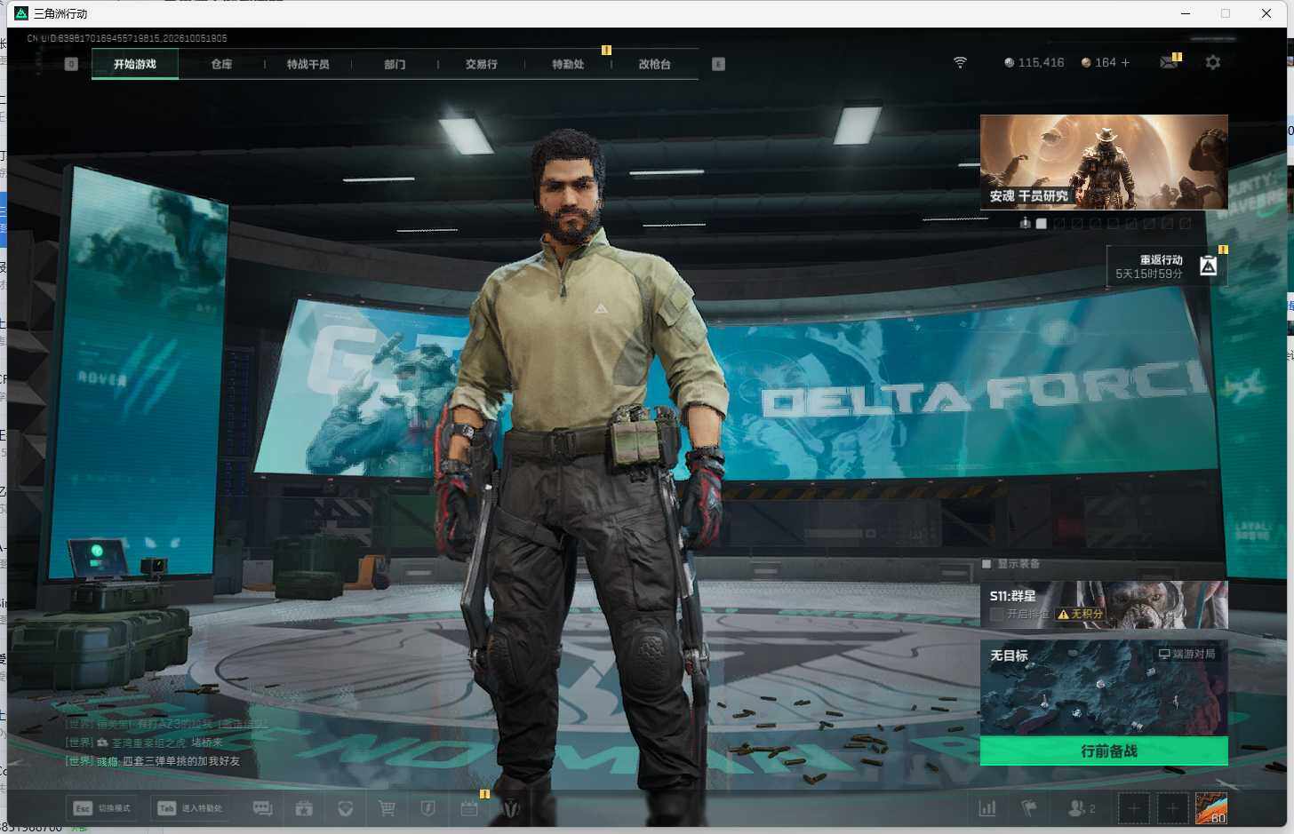
Task: Click the 无积分 warning label
Action: 1081,614
